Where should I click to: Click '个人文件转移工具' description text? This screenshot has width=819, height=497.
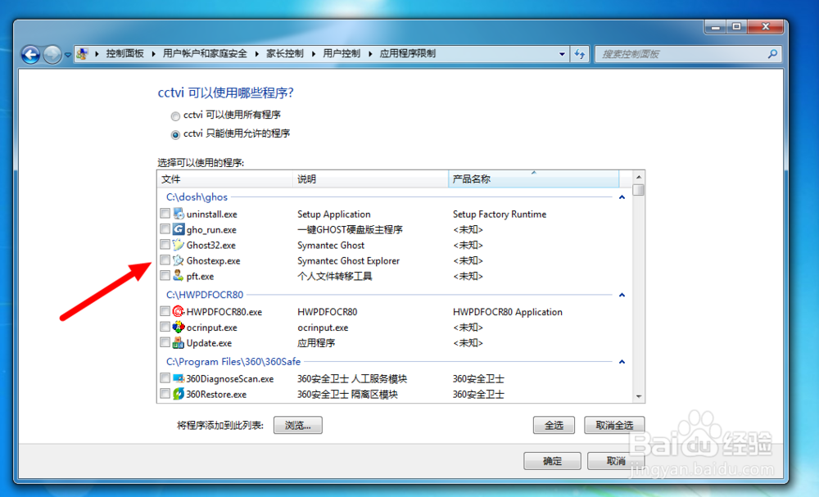coord(335,276)
